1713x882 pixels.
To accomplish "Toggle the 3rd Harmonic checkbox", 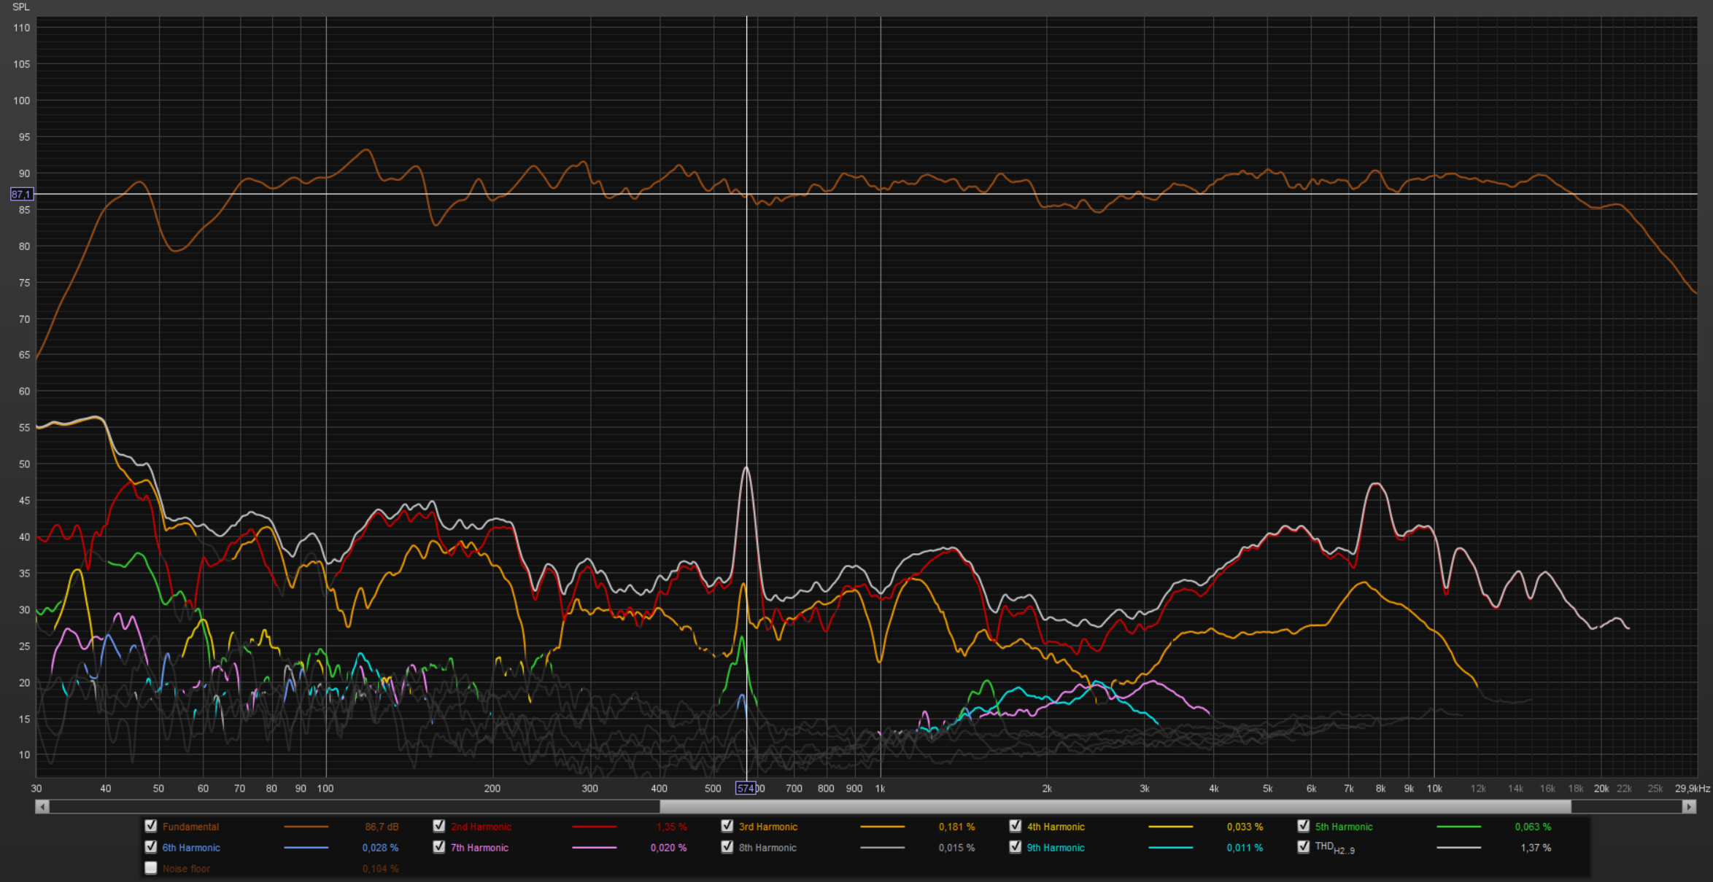I will coord(727,826).
